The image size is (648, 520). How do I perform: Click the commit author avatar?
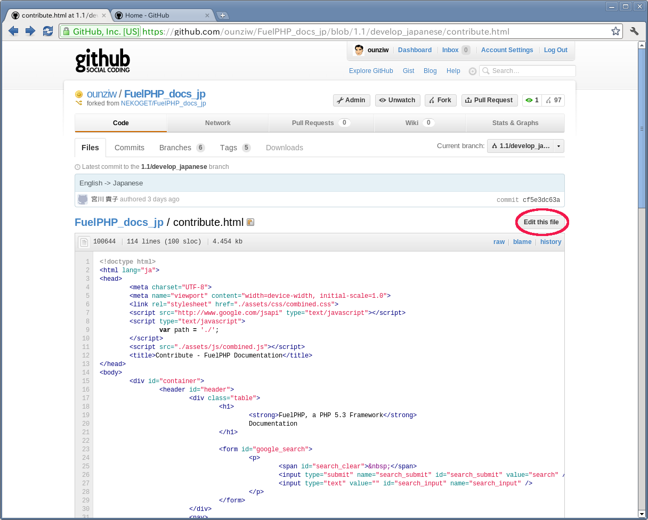[83, 199]
